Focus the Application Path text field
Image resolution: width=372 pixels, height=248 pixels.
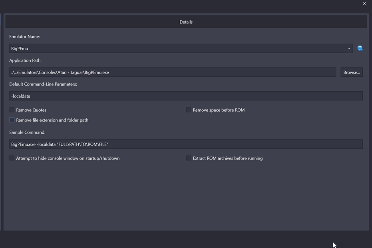(173, 72)
